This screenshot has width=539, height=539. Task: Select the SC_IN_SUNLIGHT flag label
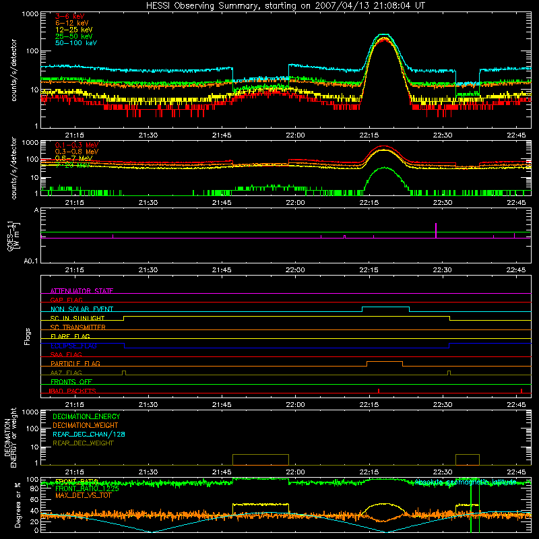tap(77, 318)
